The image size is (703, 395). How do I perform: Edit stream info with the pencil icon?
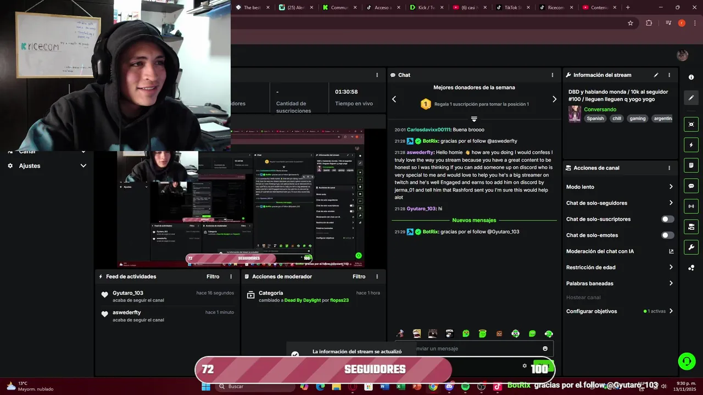point(656,75)
